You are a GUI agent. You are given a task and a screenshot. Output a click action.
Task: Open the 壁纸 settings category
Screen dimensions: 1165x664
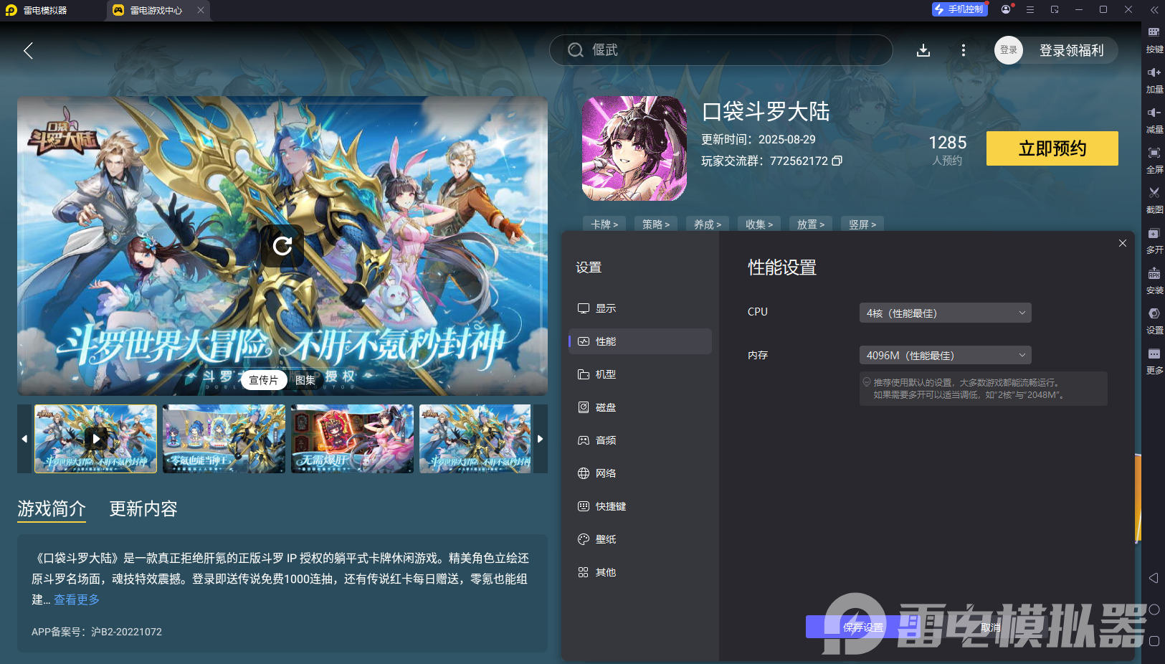coord(640,539)
